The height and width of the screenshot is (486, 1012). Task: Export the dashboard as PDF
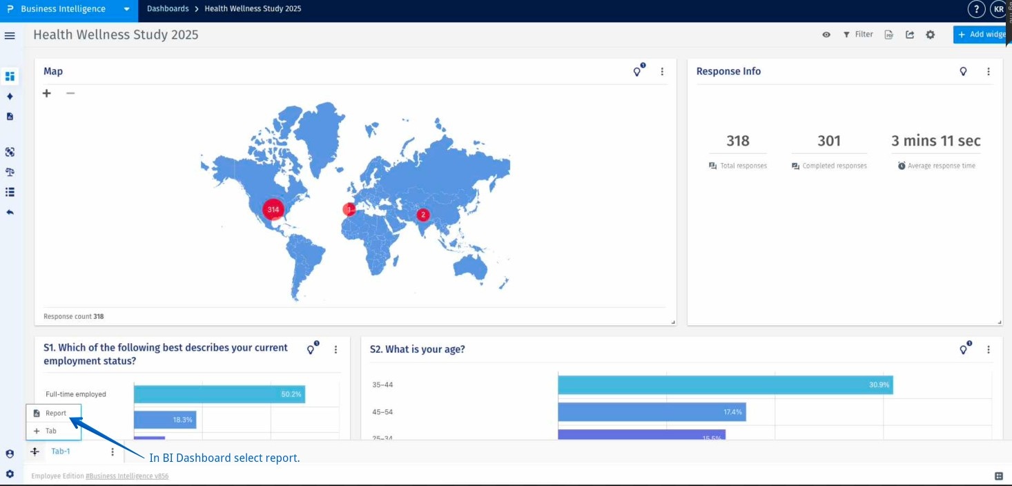click(891, 34)
